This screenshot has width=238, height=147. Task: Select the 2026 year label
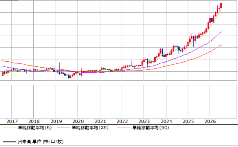pos(210,122)
